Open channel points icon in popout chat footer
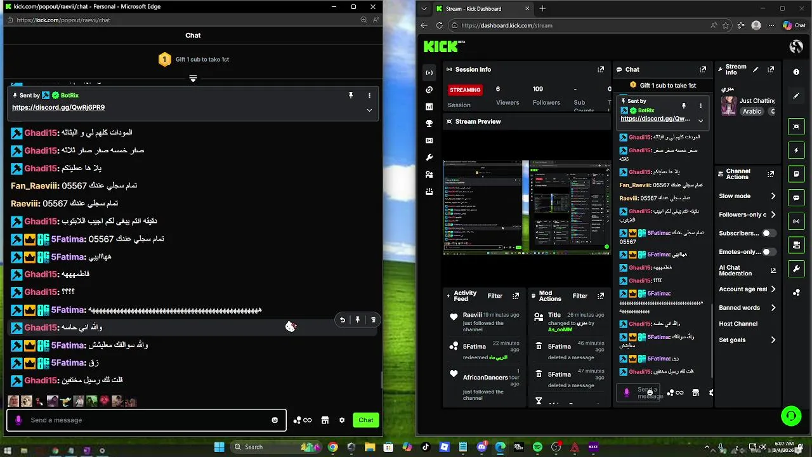Image resolution: width=812 pixels, height=457 pixels. point(303,420)
